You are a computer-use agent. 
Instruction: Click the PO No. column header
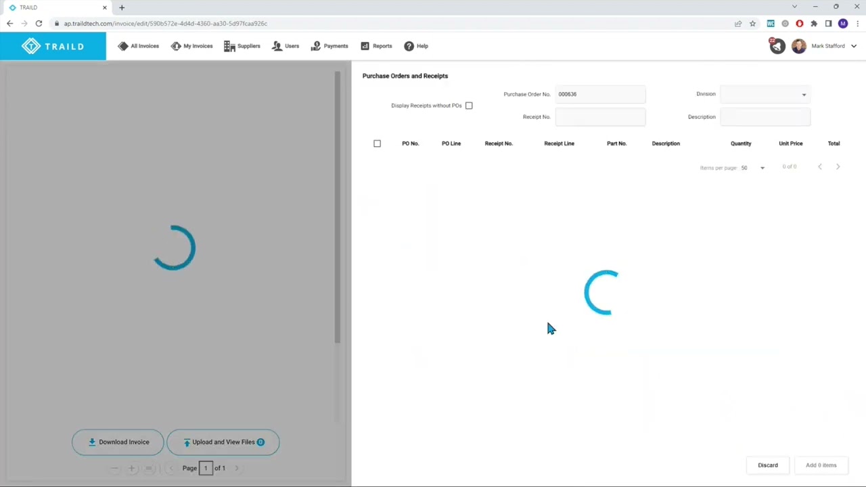(x=410, y=143)
